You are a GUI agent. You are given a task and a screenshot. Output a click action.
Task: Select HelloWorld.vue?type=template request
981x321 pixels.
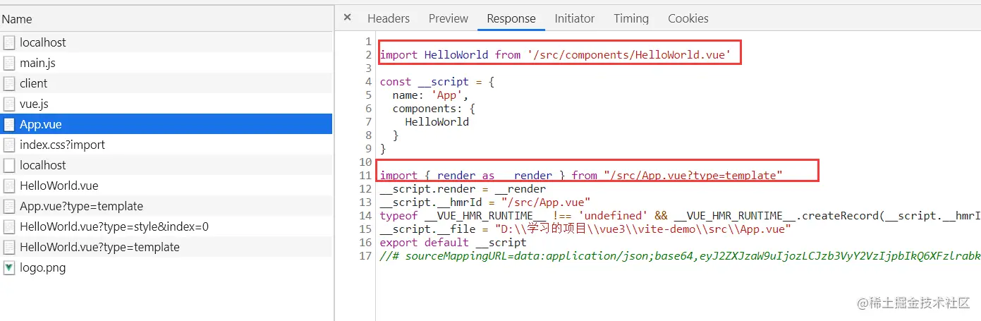pyautogui.click(x=166, y=247)
